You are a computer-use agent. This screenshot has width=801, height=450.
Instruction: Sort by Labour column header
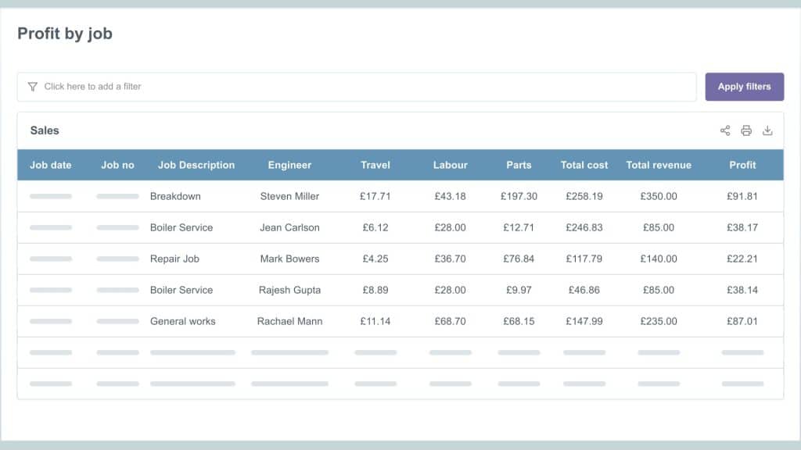pos(450,166)
